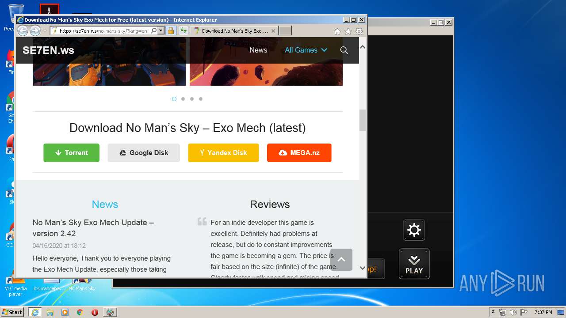This screenshot has height=318, width=566.
Task: Switch to Internet Explorer taskbar icon
Action: (x=34, y=312)
